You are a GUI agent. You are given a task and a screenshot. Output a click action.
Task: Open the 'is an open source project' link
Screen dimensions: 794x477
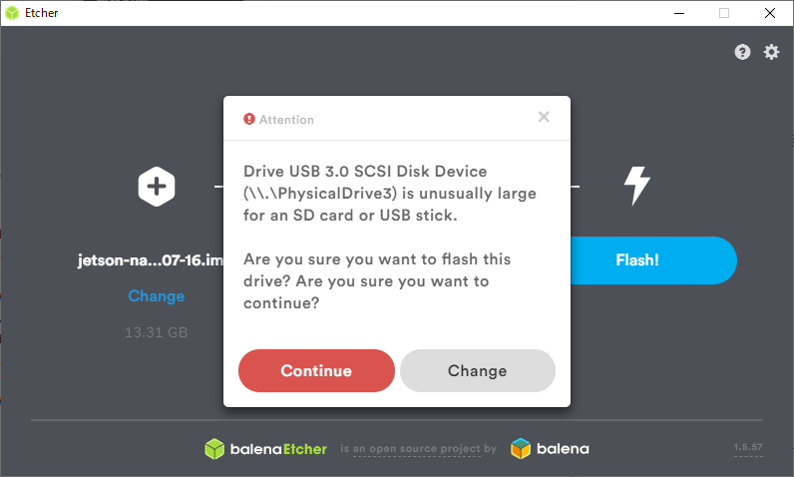point(417,449)
